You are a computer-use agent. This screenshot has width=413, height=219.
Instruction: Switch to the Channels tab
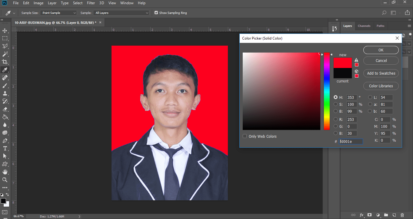pyautogui.click(x=364, y=26)
